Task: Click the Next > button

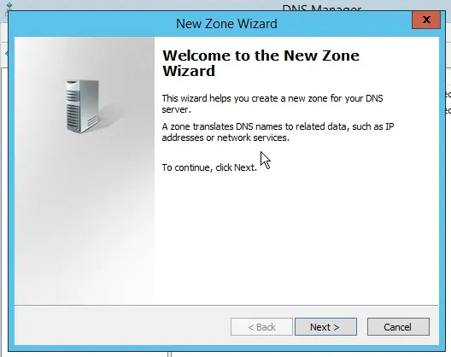Action: pos(325,327)
